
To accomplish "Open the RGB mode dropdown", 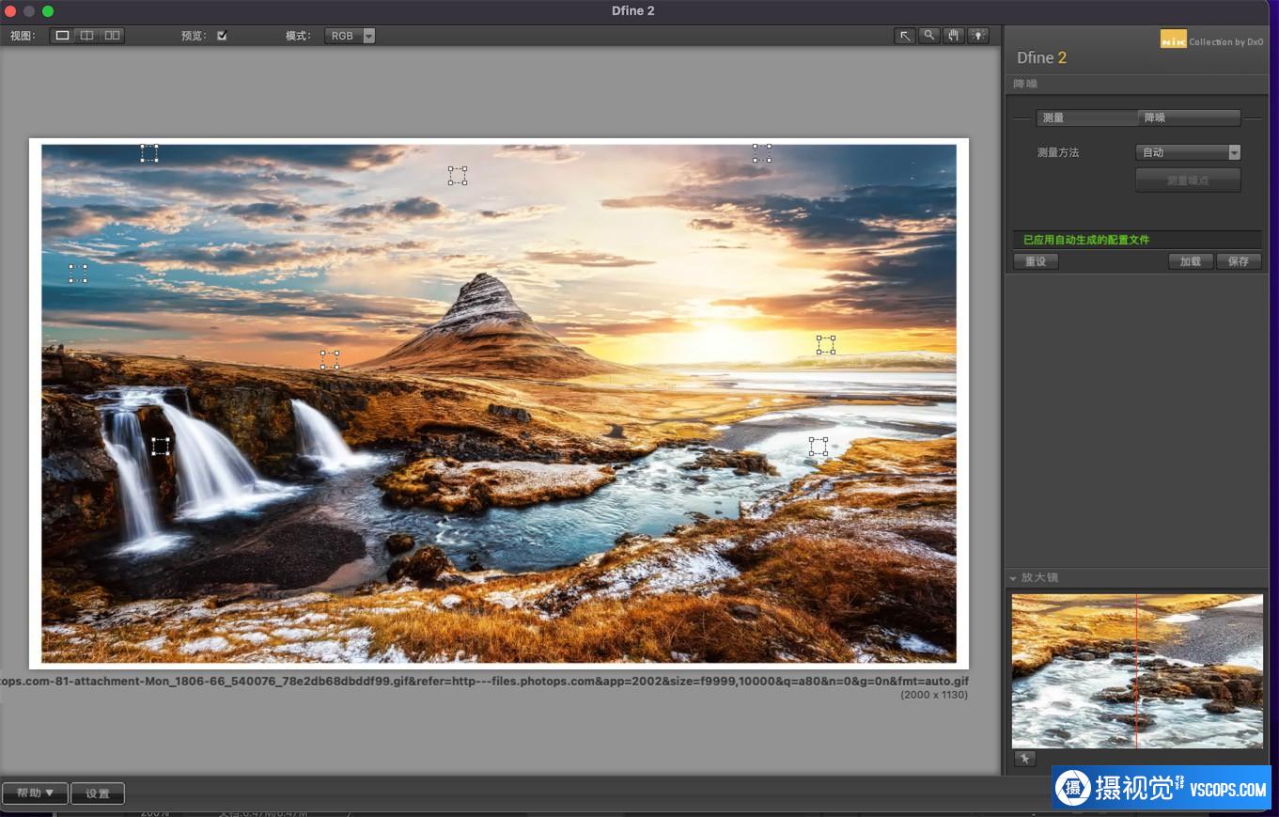I will 350,36.
